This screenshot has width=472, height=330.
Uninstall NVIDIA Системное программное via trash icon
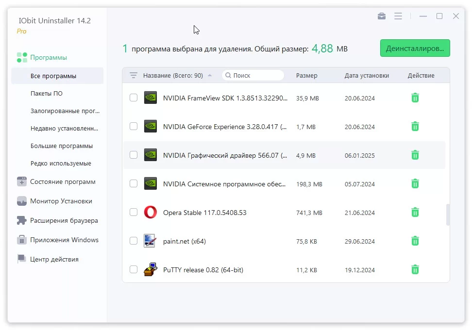pos(415,183)
